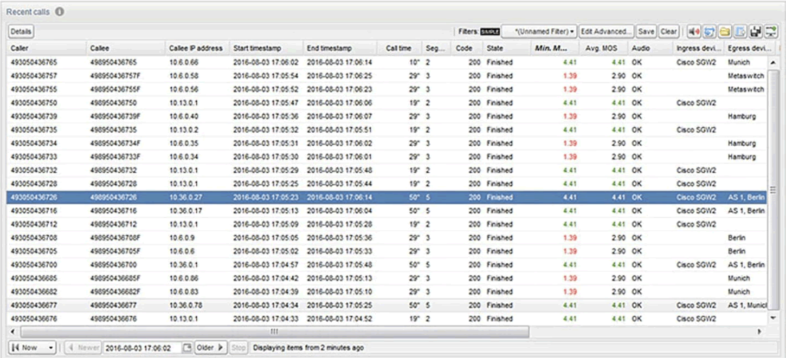Open the Unnamed Filter dropdown
Screen dimensions: 786x358
pos(539,31)
